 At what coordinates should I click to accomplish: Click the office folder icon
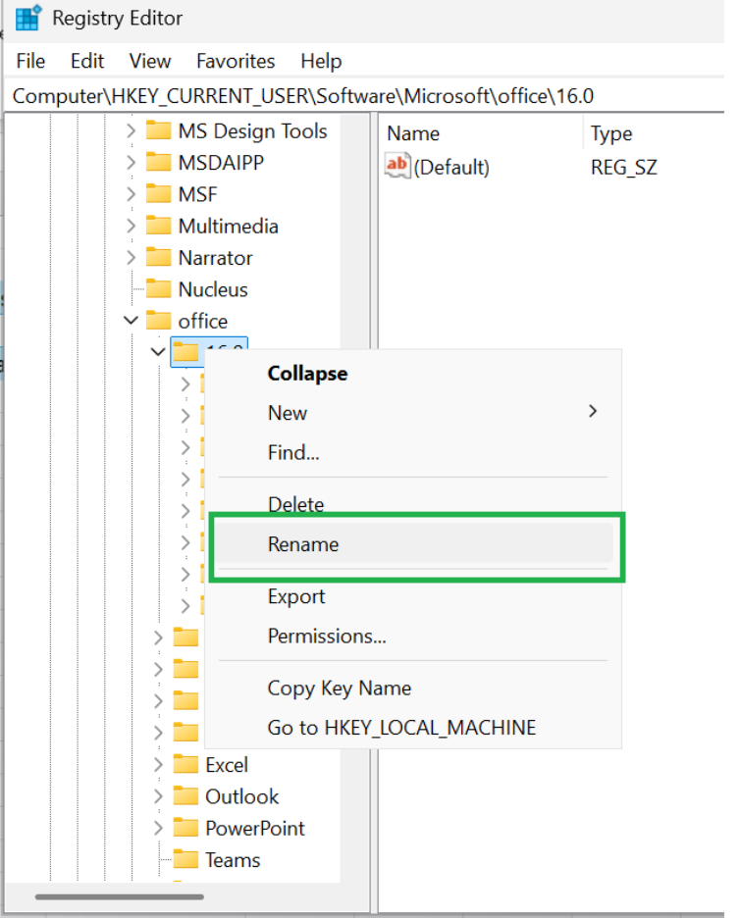[158, 321]
